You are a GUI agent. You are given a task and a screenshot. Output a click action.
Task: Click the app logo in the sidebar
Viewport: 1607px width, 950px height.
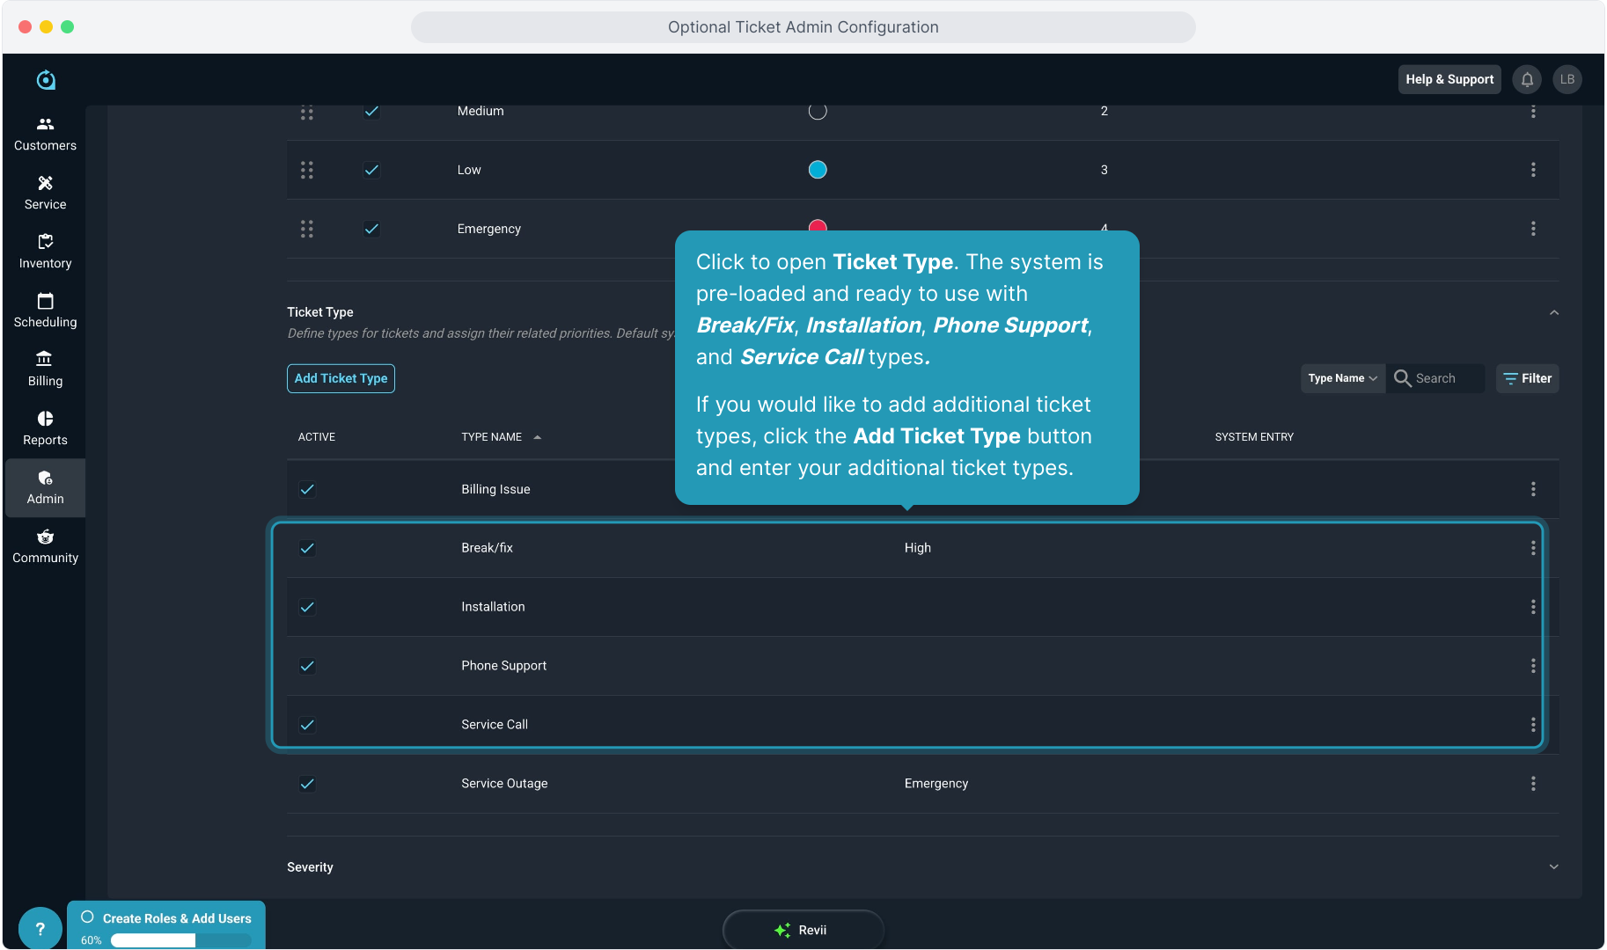coord(46,80)
